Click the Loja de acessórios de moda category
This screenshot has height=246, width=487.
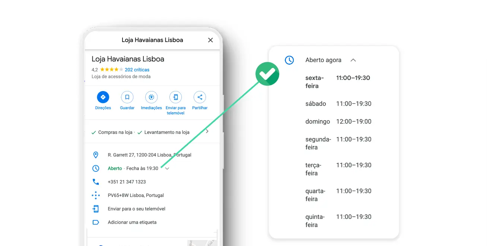coord(121,77)
